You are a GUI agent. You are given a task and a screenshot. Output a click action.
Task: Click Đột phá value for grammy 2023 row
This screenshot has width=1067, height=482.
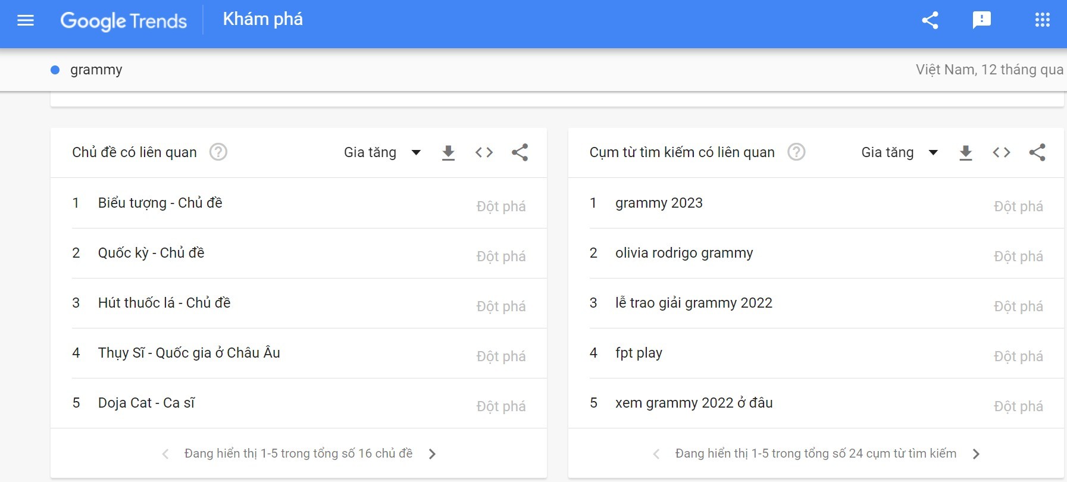[x=1018, y=206]
